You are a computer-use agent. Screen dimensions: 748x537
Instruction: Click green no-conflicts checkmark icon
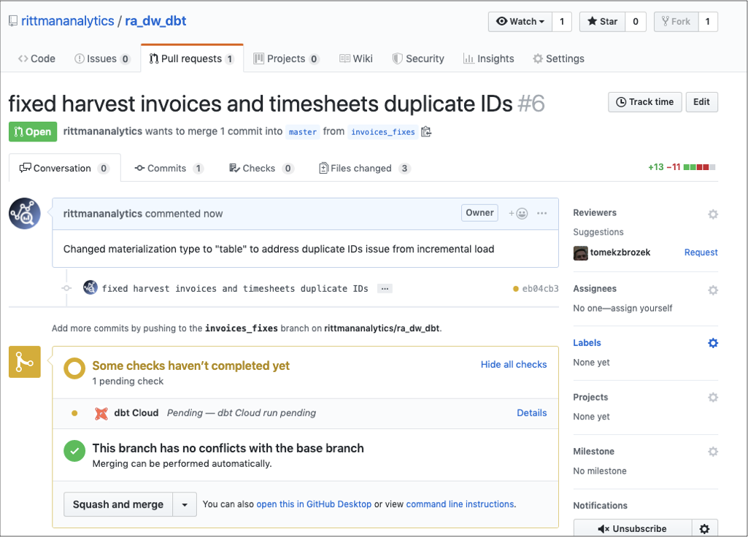click(x=74, y=451)
